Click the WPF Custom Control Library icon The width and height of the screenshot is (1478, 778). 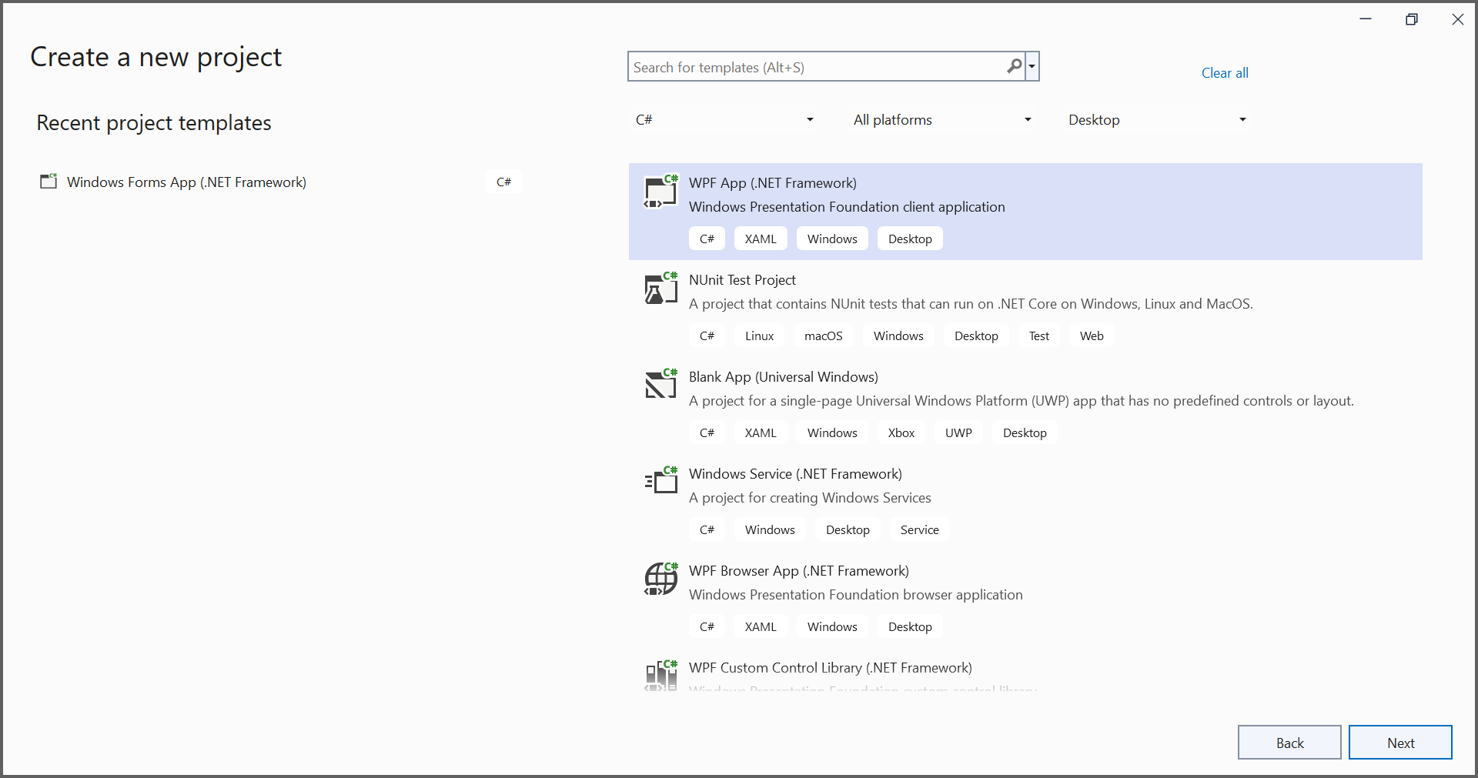(660, 675)
